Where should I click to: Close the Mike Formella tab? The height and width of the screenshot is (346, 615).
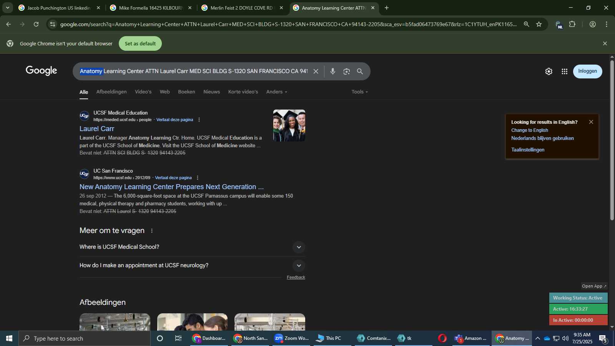click(x=190, y=8)
